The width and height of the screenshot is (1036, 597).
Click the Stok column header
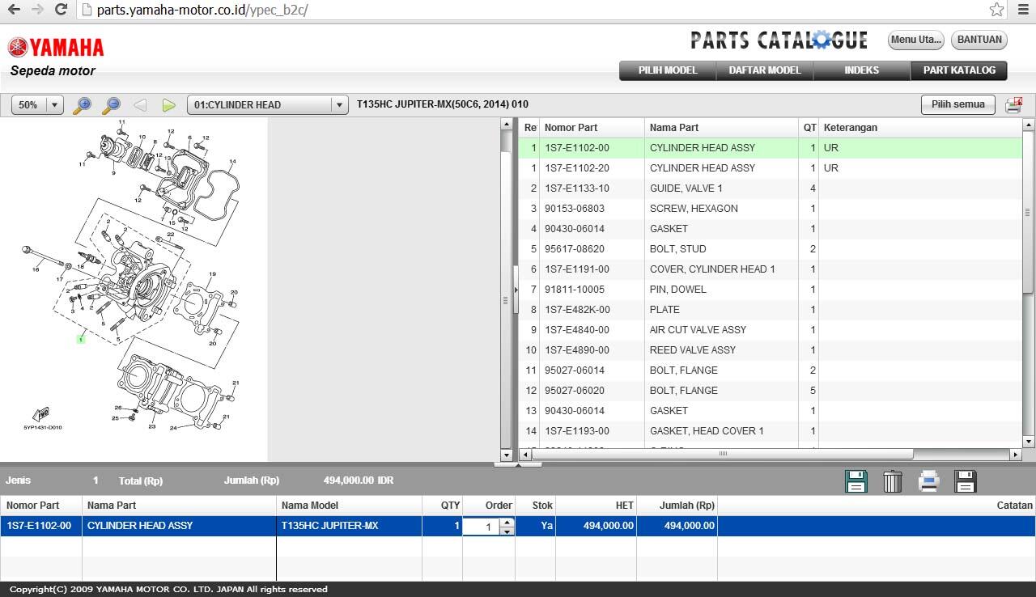click(x=535, y=506)
